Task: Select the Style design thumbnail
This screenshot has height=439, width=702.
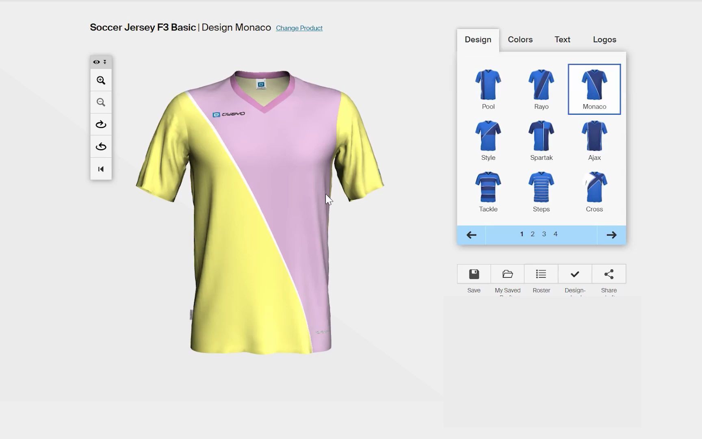Action: (x=488, y=141)
